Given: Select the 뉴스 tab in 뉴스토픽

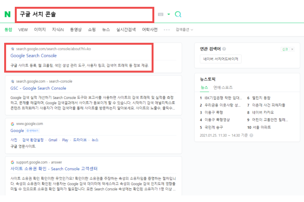Looking at the screenshot, I should tap(204, 88).
